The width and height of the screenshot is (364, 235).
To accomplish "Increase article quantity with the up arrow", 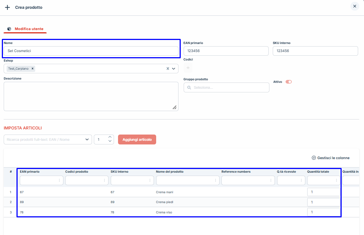I will pyautogui.click(x=110, y=137).
